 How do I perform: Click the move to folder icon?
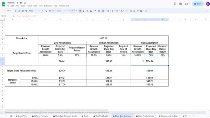pos(21,3)
